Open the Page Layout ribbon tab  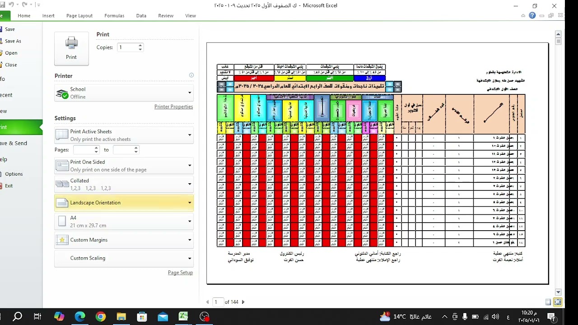click(79, 15)
